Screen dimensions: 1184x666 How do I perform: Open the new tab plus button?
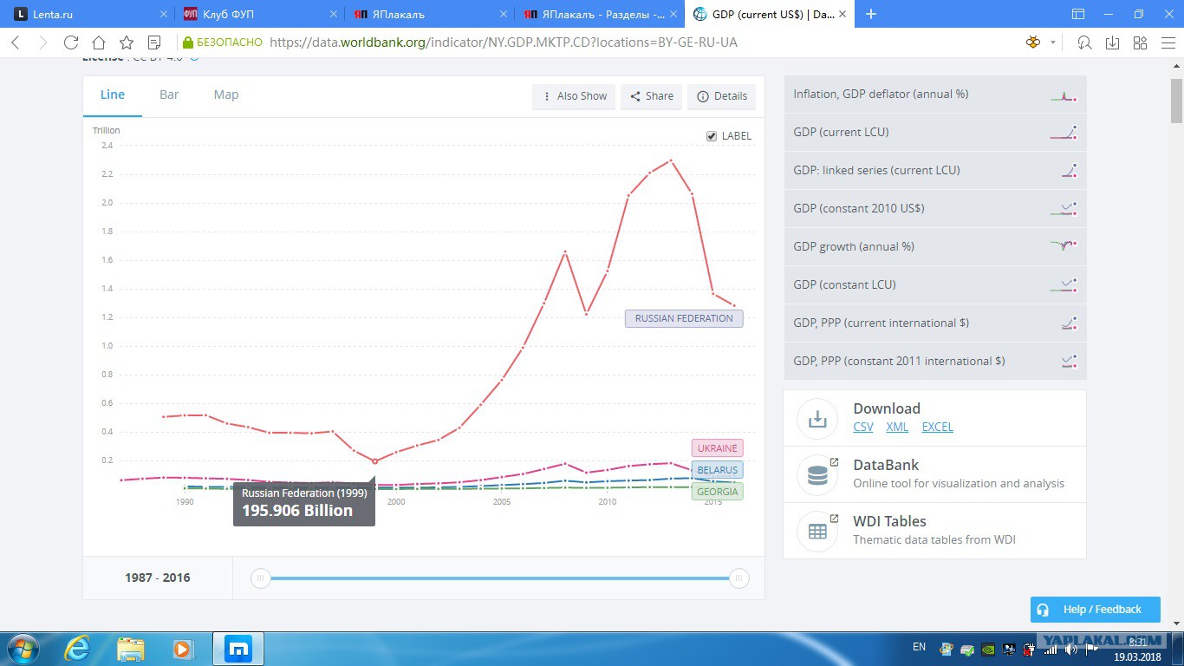871,14
